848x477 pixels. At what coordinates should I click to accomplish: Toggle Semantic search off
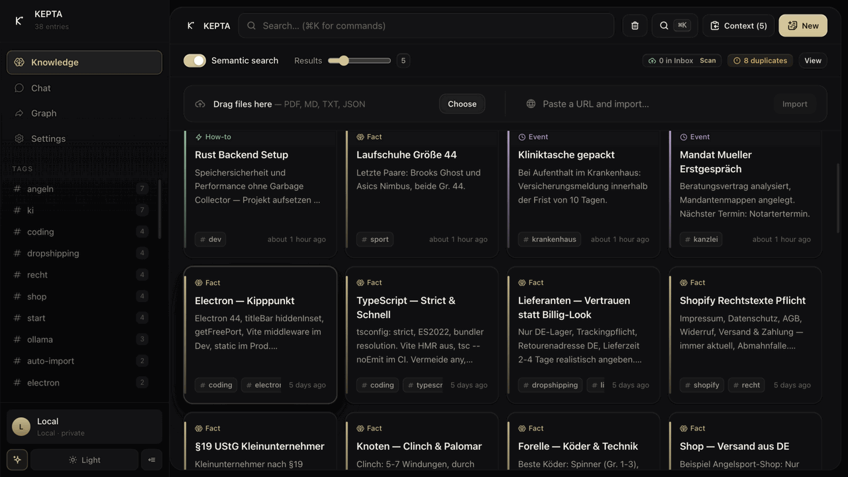click(195, 60)
